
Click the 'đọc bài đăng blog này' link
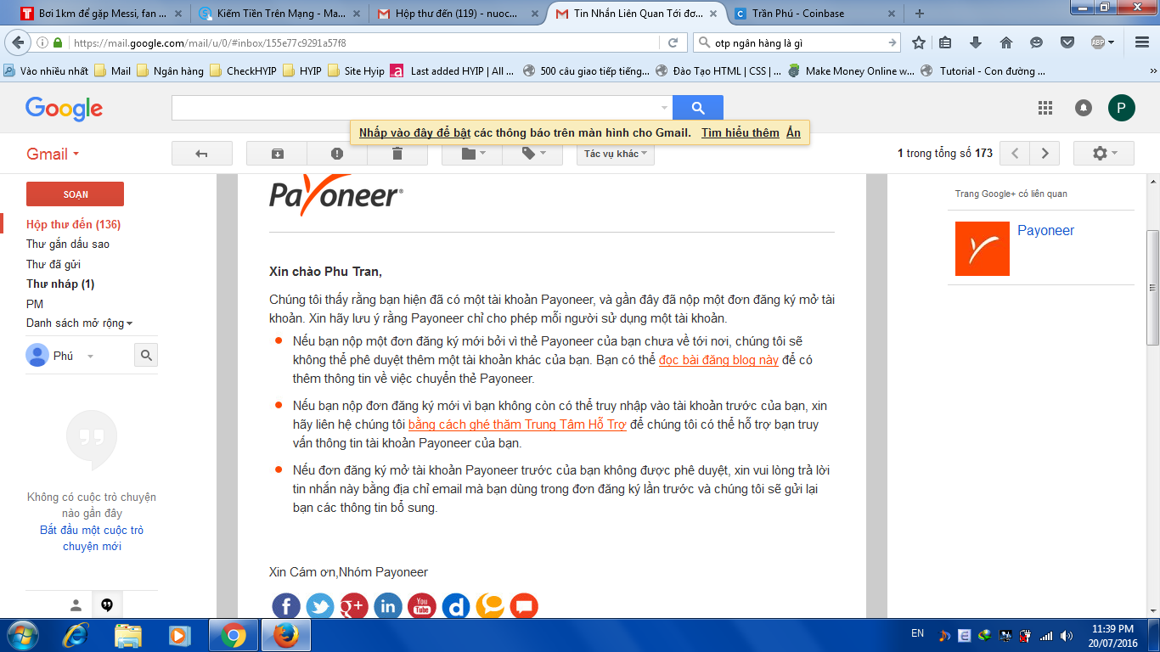(x=718, y=360)
